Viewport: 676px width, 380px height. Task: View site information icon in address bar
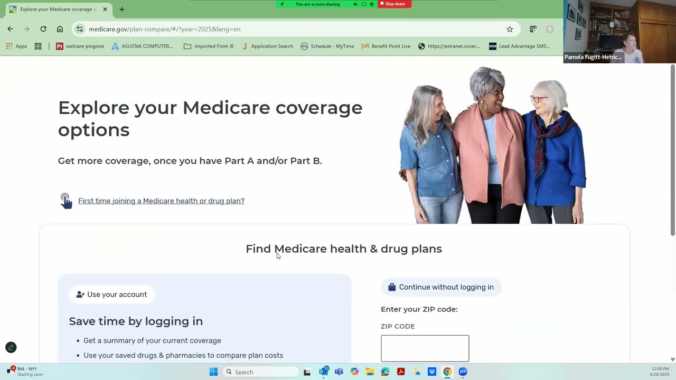79,29
